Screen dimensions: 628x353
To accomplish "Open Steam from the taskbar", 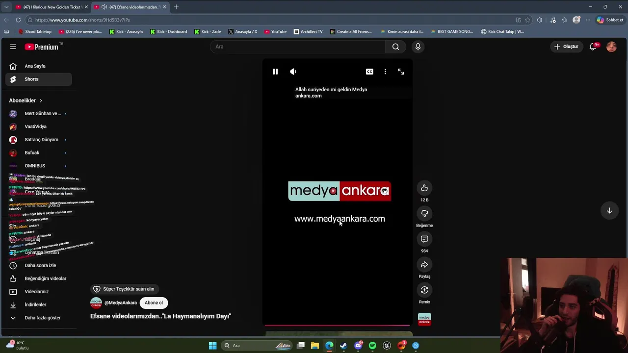I will pos(343,346).
